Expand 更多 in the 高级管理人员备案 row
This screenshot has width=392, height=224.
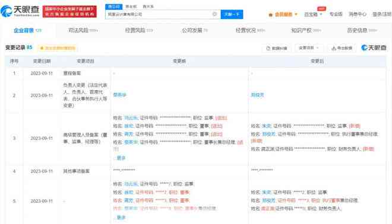click(x=121, y=158)
